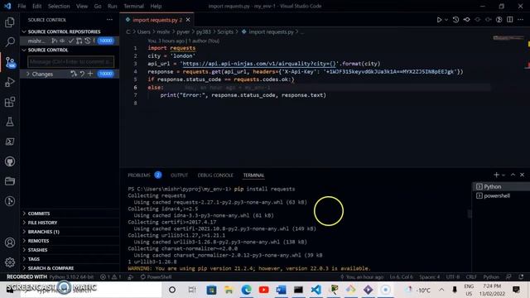530x298 pixels.
Task: Open the File menu
Action: 22,6
